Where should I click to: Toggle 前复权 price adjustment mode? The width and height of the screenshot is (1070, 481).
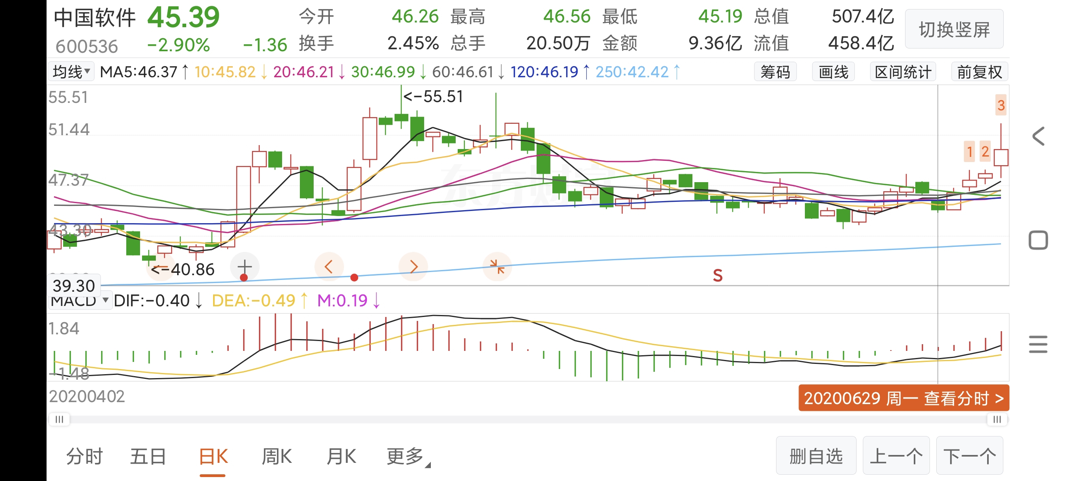coord(979,72)
